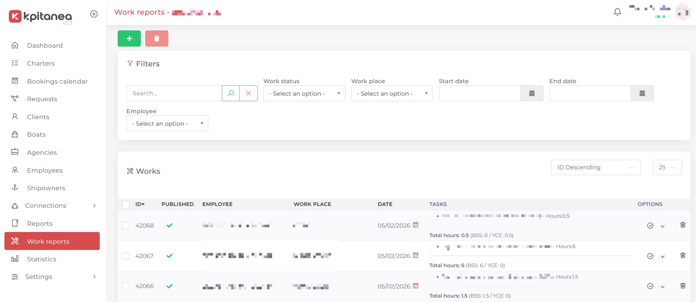The height and width of the screenshot is (302, 696).
Task: Open the ID Descending sort dropdown
Action: tap(596, 167)
